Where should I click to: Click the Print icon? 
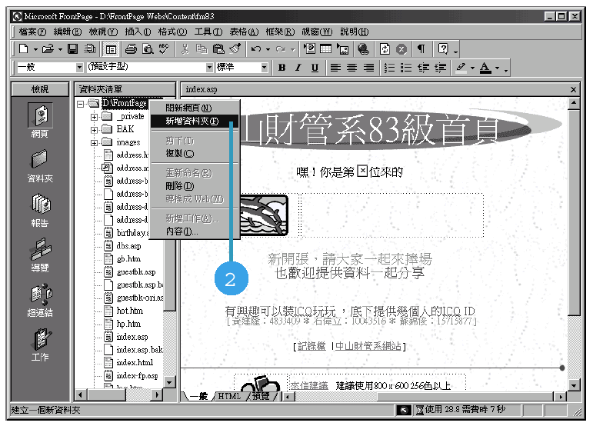[131, 48]
